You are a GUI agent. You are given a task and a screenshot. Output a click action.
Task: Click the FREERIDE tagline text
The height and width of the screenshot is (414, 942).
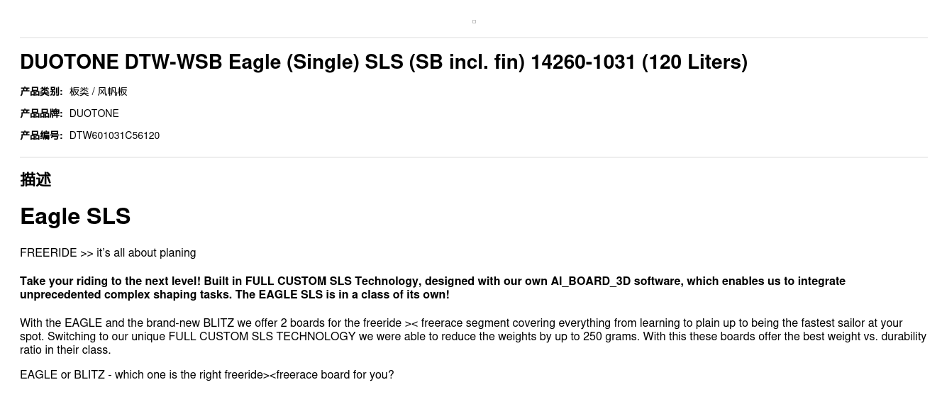coord(108,253)
